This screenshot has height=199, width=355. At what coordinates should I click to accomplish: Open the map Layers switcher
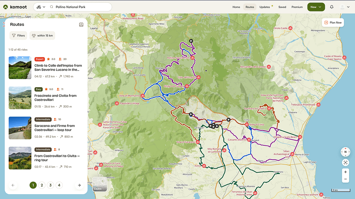tap(99, 184)
